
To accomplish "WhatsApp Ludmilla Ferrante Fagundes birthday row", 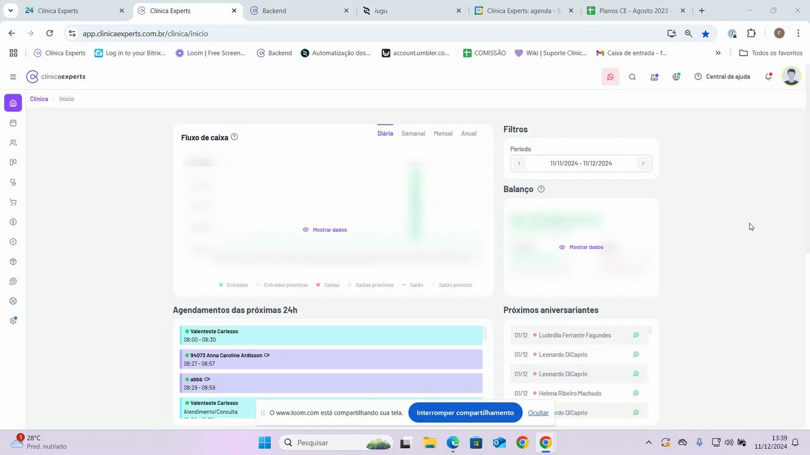I will pos(636,335).
